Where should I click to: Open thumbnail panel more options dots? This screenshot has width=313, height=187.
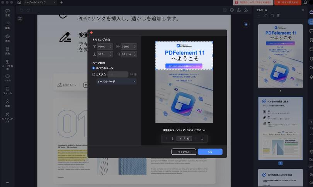[x=258, y=15]
